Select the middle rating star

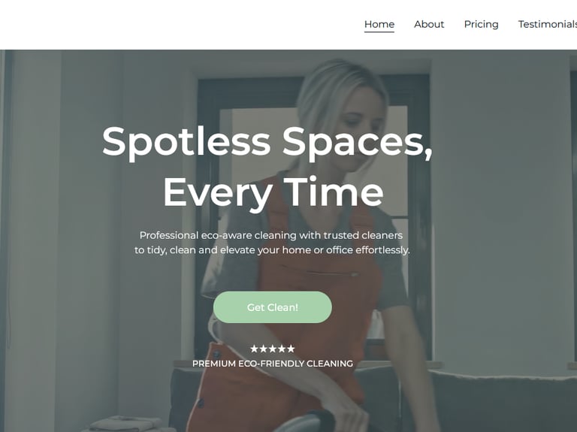[x=272, y=349]
